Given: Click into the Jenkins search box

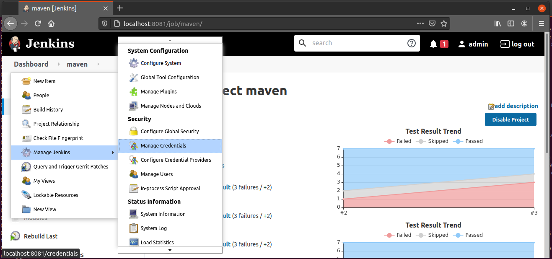Looking at the screenshot, I should click(x=357, y=43).
